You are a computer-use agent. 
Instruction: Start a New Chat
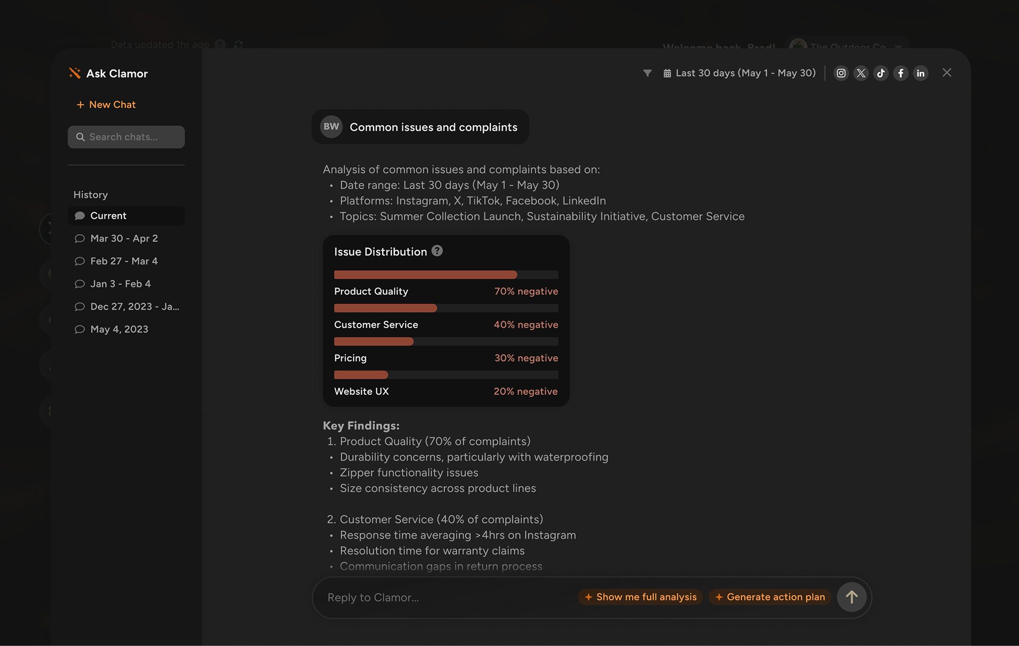click(x=106, y=105)
